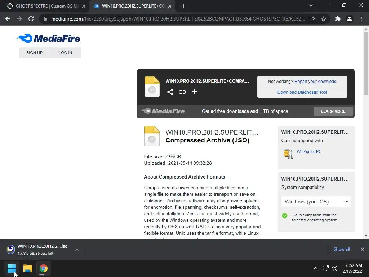
Task: Click the ISO file icon beside Compressed Archive
Action: (152, 136)
